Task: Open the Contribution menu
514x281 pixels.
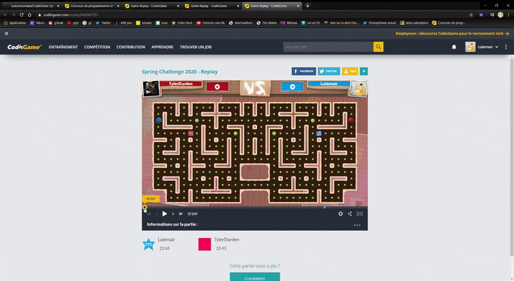Action: tap(131, 47)
